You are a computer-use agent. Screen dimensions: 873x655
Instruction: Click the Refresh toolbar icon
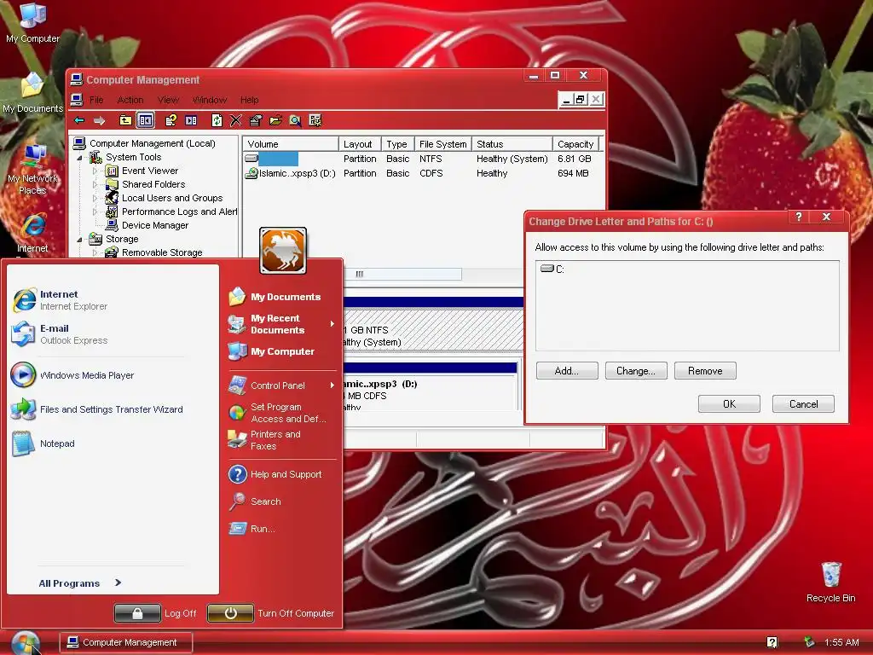tap(217, 120)
